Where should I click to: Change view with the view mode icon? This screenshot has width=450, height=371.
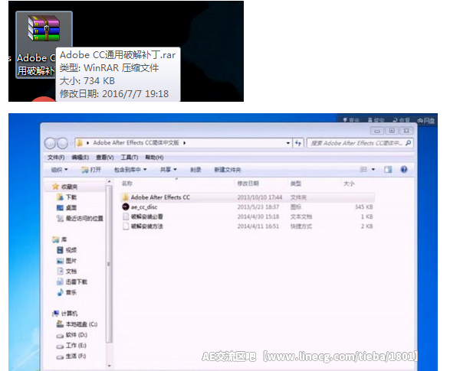click(x=363, y=170)
